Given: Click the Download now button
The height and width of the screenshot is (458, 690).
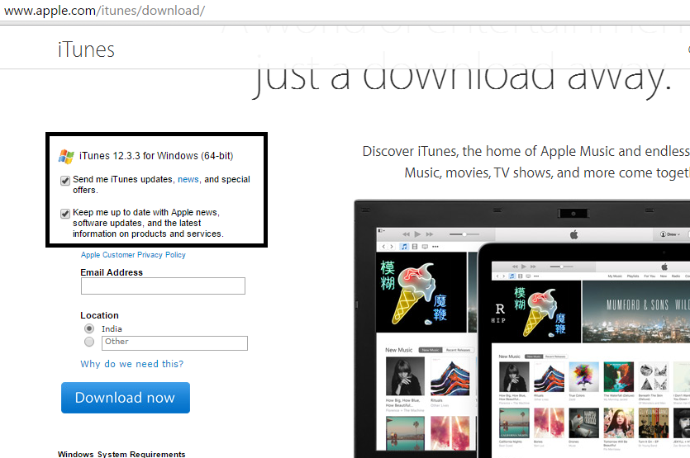Looking at the screenshot, I should [126, 397].
